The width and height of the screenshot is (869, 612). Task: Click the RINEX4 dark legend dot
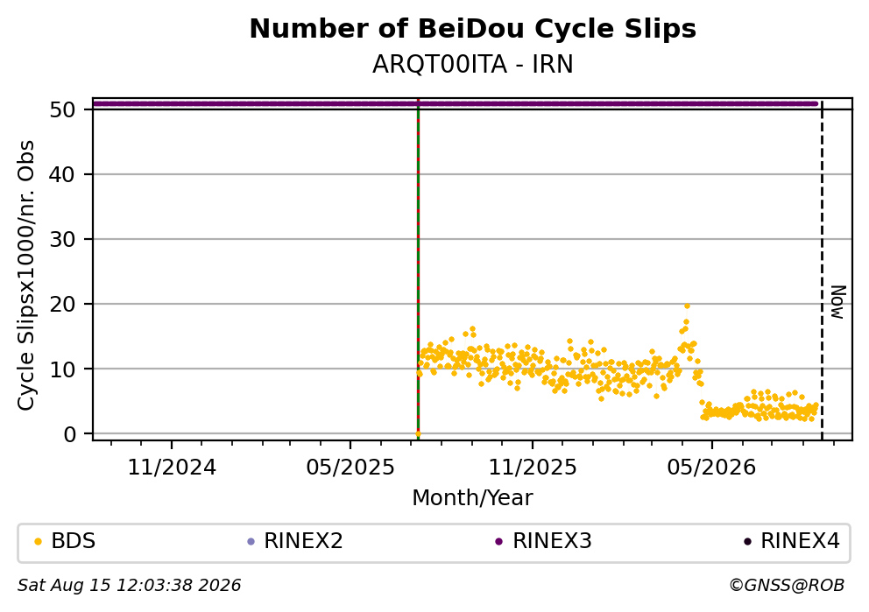pos(747,542)
